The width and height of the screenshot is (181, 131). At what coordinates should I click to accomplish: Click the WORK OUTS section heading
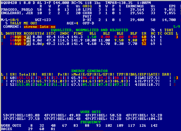(90, 112)
